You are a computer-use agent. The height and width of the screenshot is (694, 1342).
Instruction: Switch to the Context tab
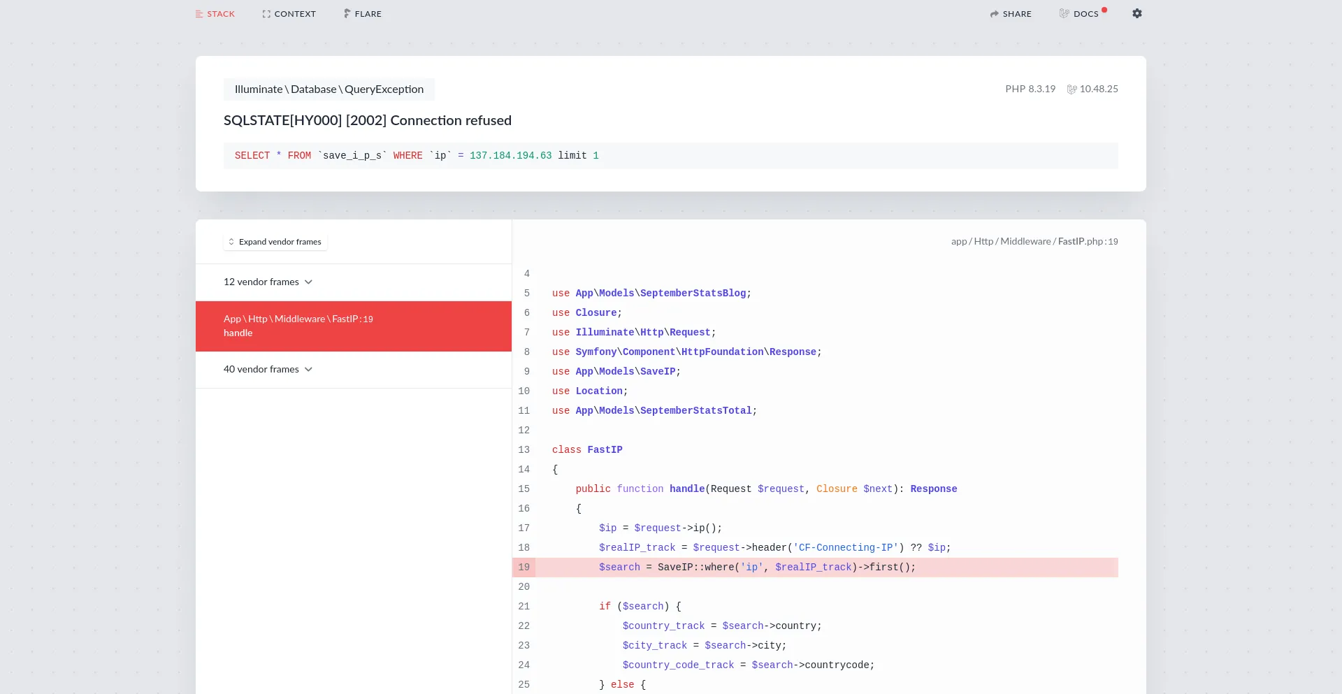click(x=294, y=14)
